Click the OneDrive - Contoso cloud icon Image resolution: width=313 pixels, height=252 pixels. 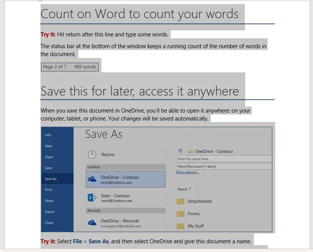pyautogui.click(x=92, y=179)
